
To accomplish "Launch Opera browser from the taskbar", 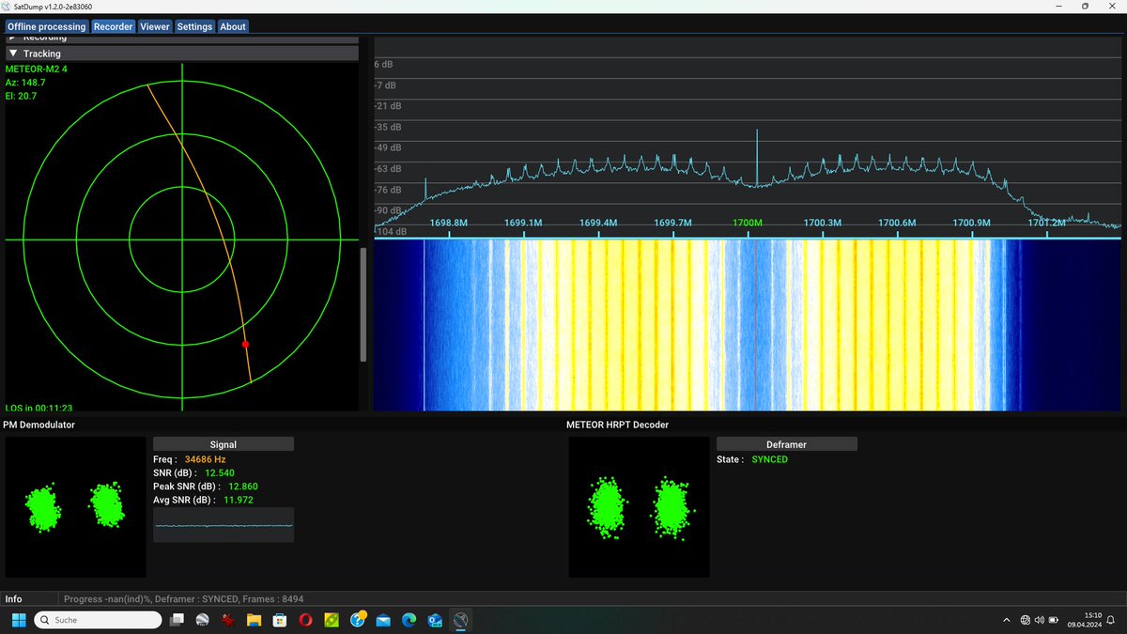I will point(305,620).
